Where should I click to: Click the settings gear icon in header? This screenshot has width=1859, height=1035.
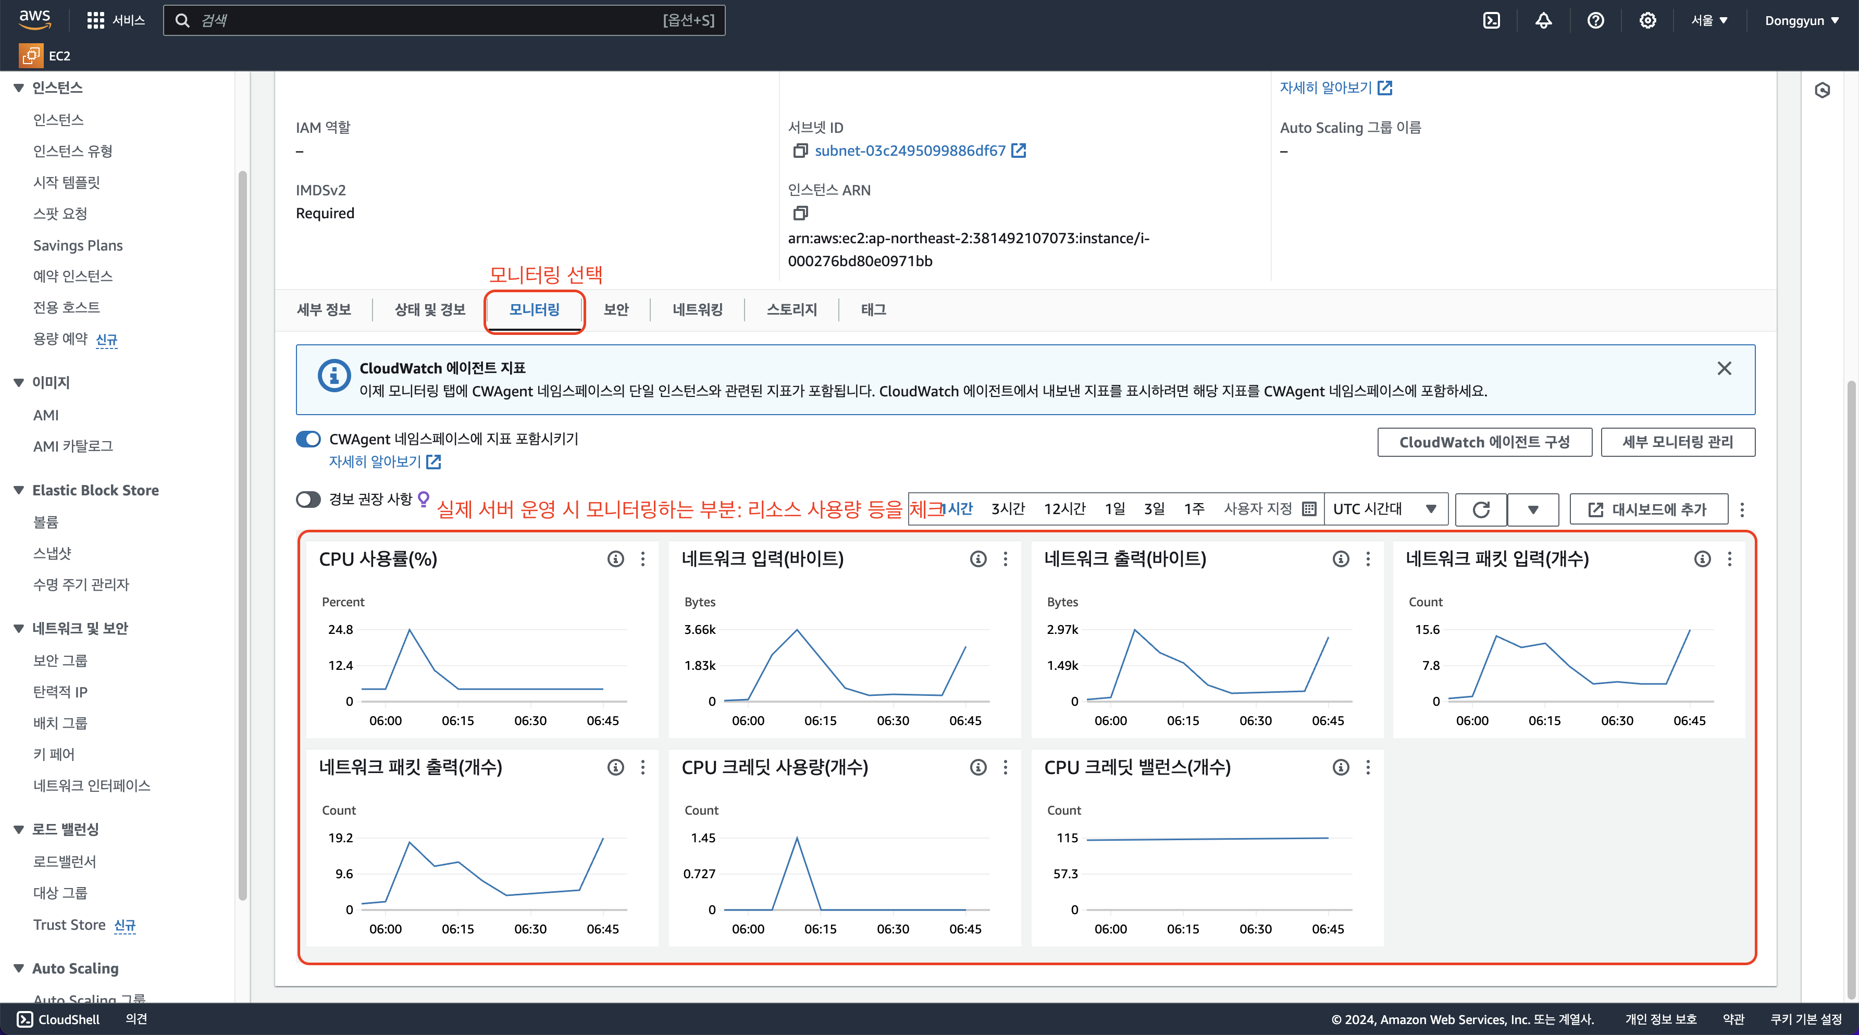(x=1647, y=20)
